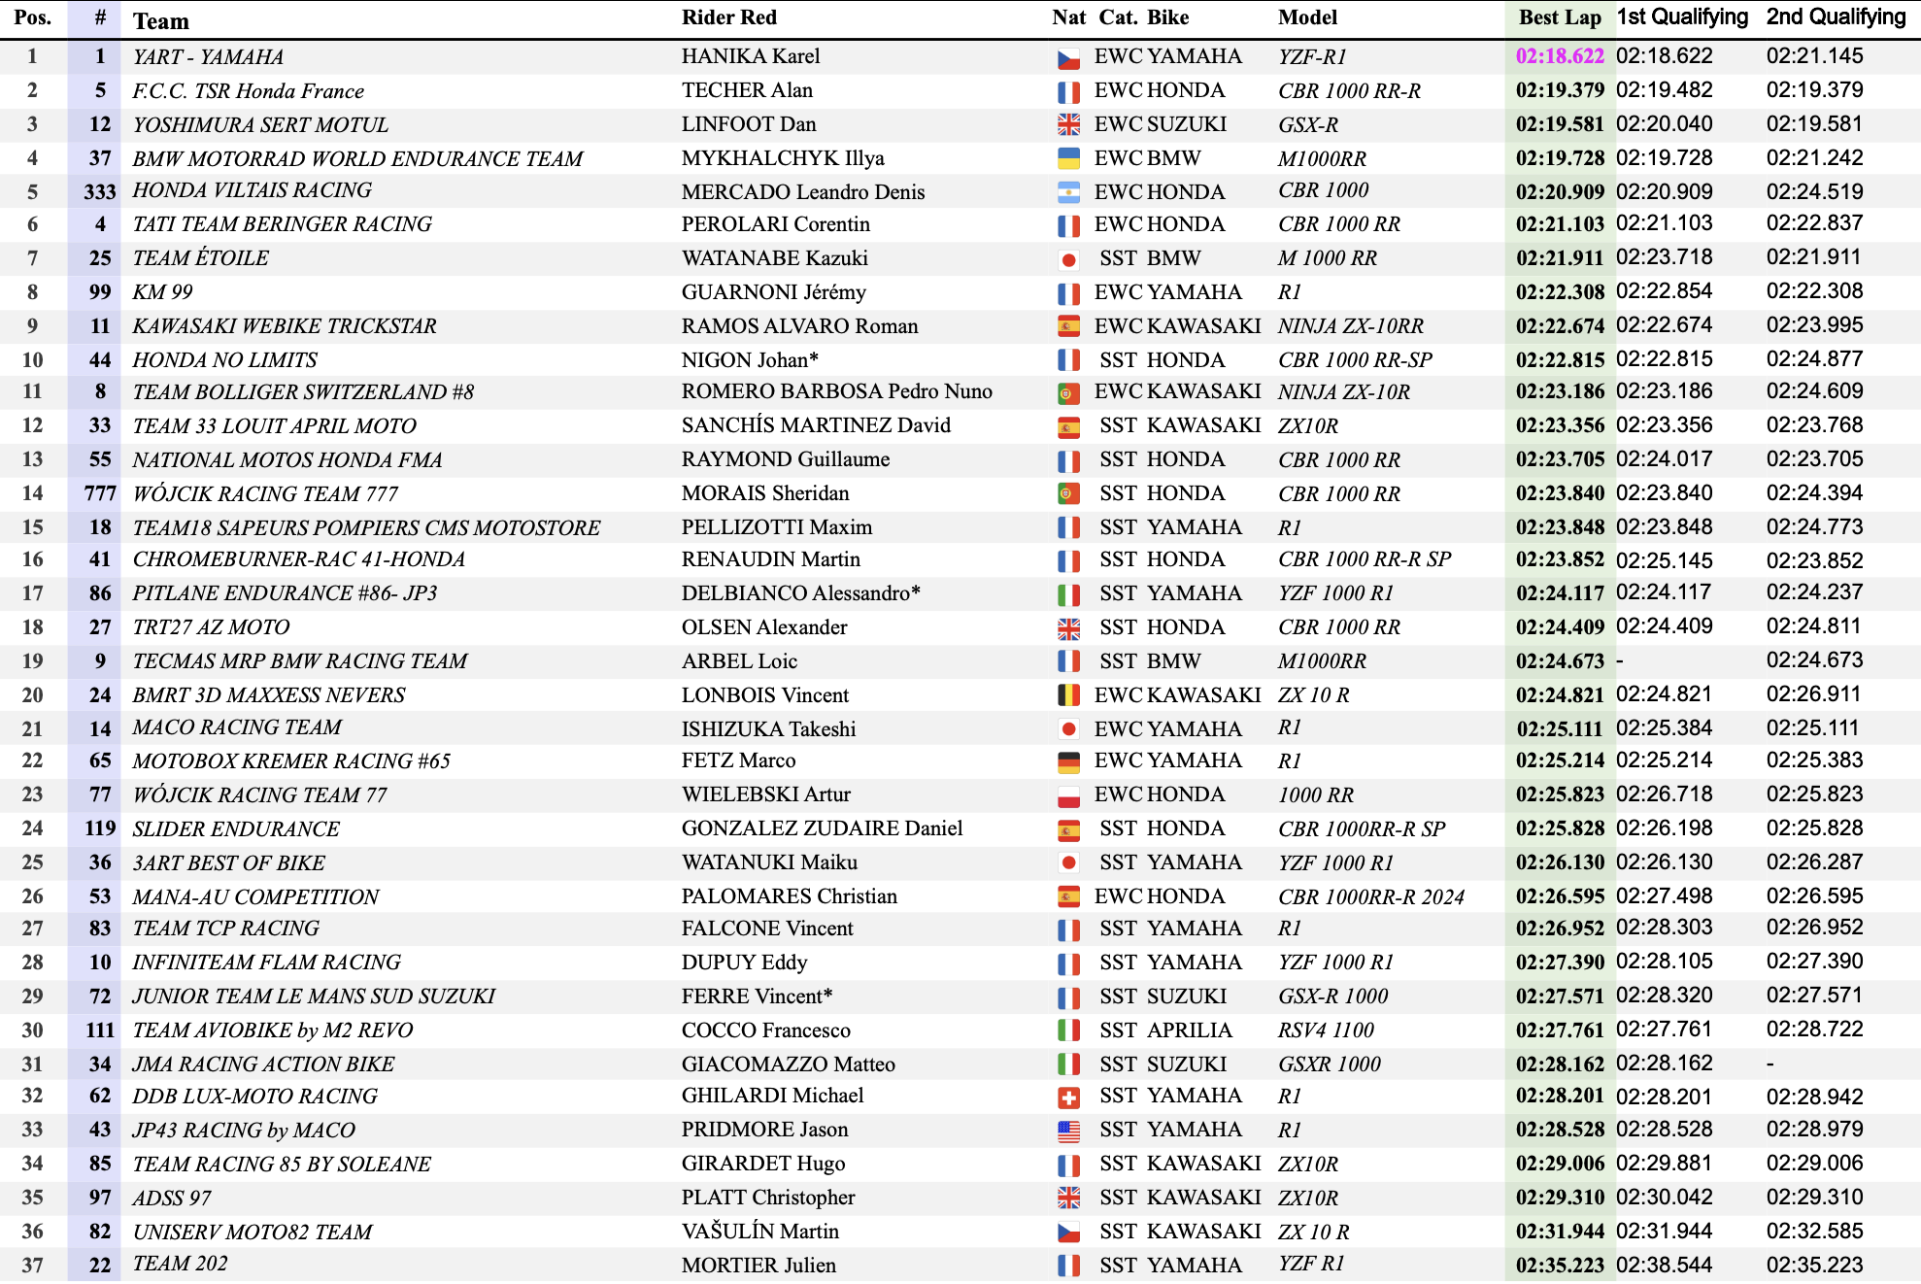The width and height of the screenshot is (1921, 1284).
Task: Click the Team column header
Action: pos(161,20)
